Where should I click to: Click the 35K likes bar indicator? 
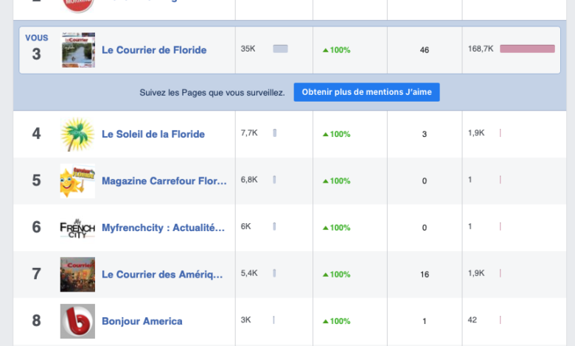[x=280, y=49]
